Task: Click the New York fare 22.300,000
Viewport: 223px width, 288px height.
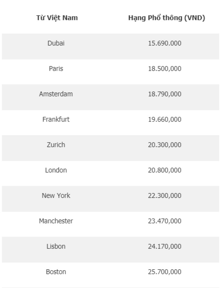Action: click(x=165, y=195)
